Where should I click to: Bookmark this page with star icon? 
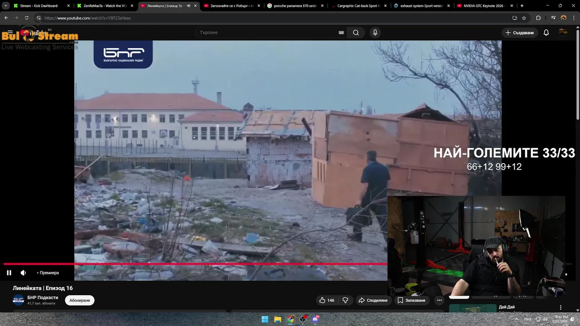[x=524, y=18]
